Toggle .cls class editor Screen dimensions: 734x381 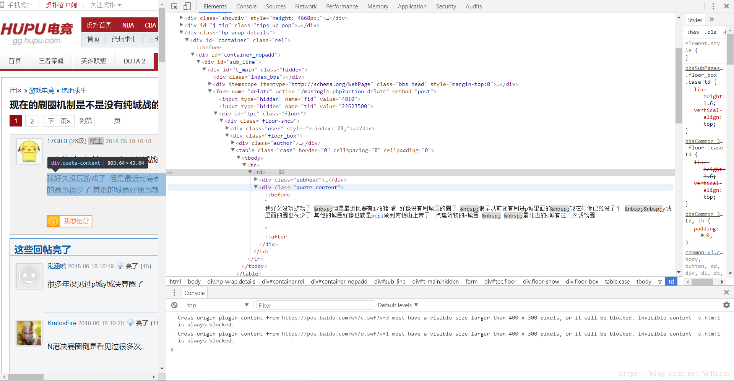coord(711,32)
